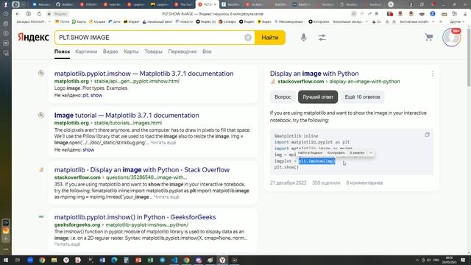Screen dimensions: 471x265
Task: Expand Читать ещё under GeeksforGeeks result
Action: pyautogui.click(x=67, y=244)
